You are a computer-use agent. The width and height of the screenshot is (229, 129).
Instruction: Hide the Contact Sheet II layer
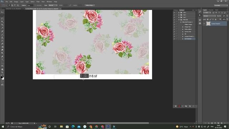(x=204, y=24)
